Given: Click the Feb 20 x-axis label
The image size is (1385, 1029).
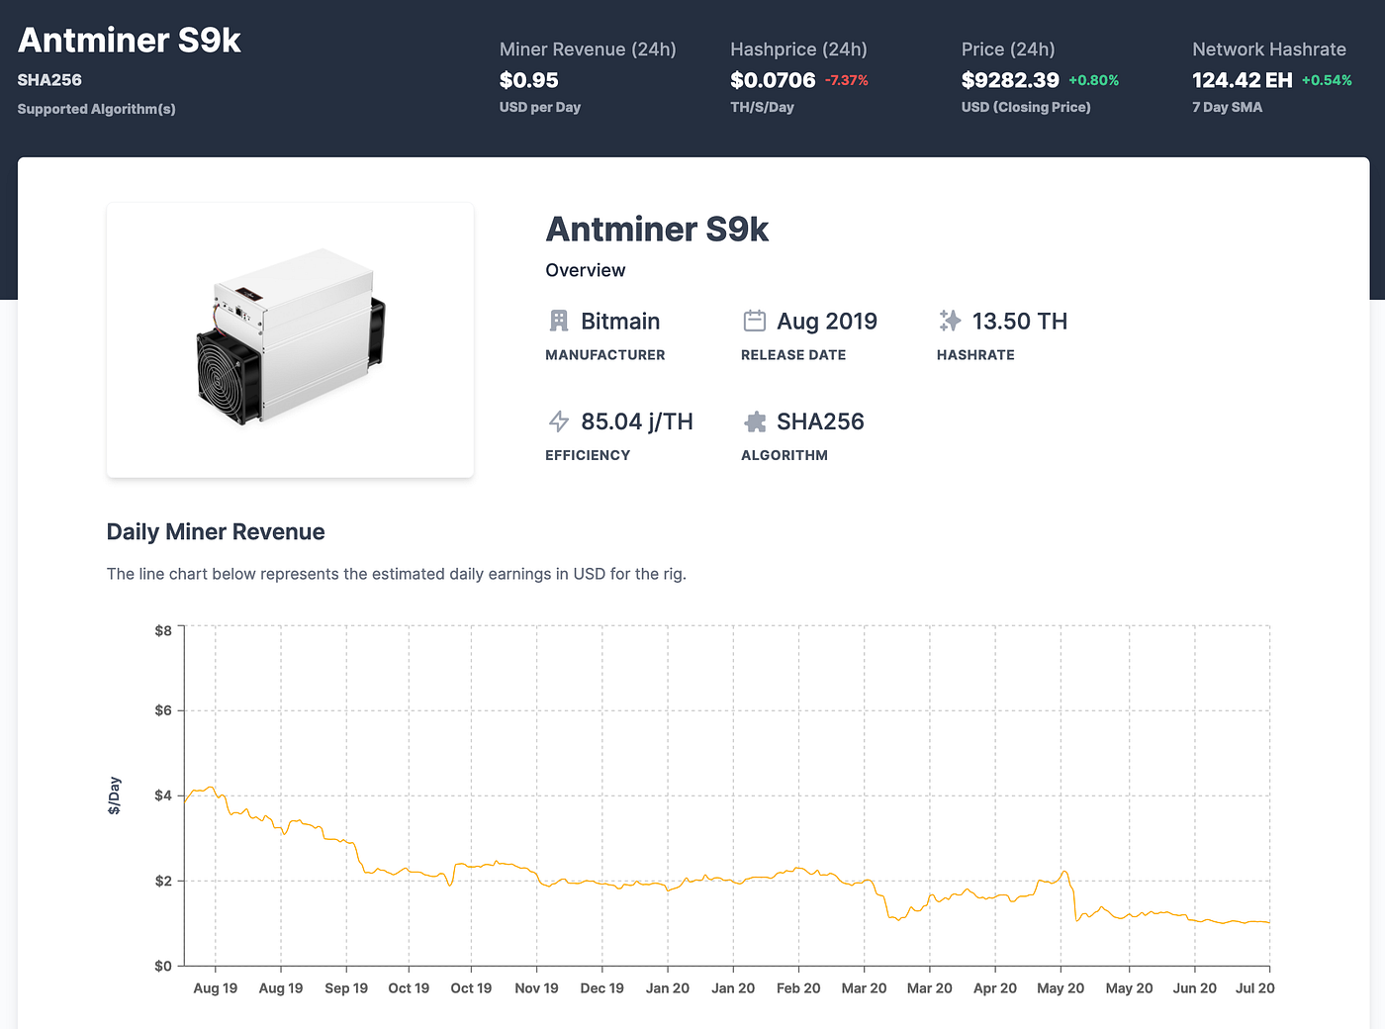Looking at the screenshot, I should pyautogui.click(x=798, y=988).
